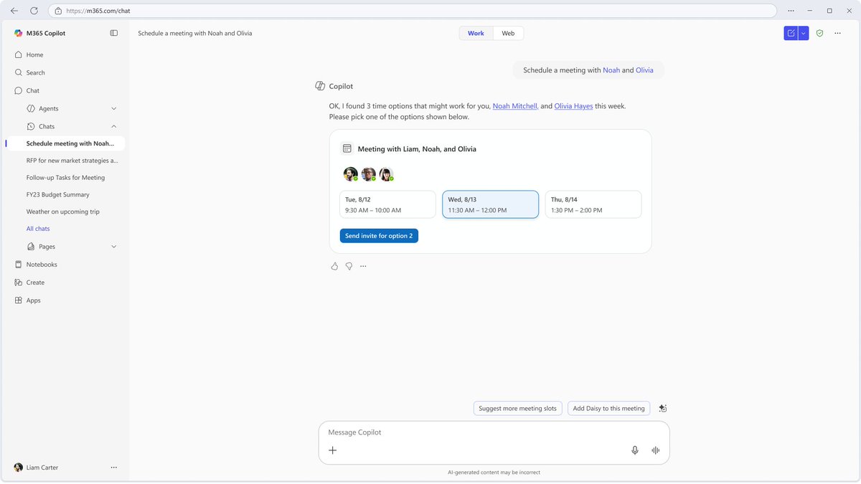Click the site lock icon in address bar
The width and height of the screenshot is (861, 484).
[58, 11]
